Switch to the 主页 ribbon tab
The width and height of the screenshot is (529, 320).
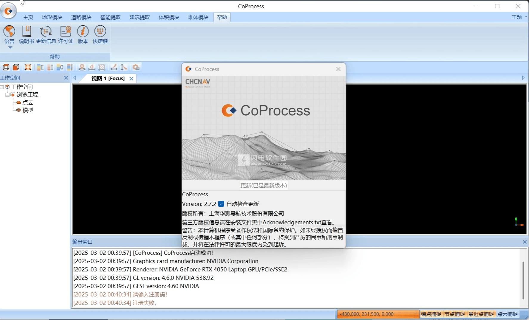point(28,17)
